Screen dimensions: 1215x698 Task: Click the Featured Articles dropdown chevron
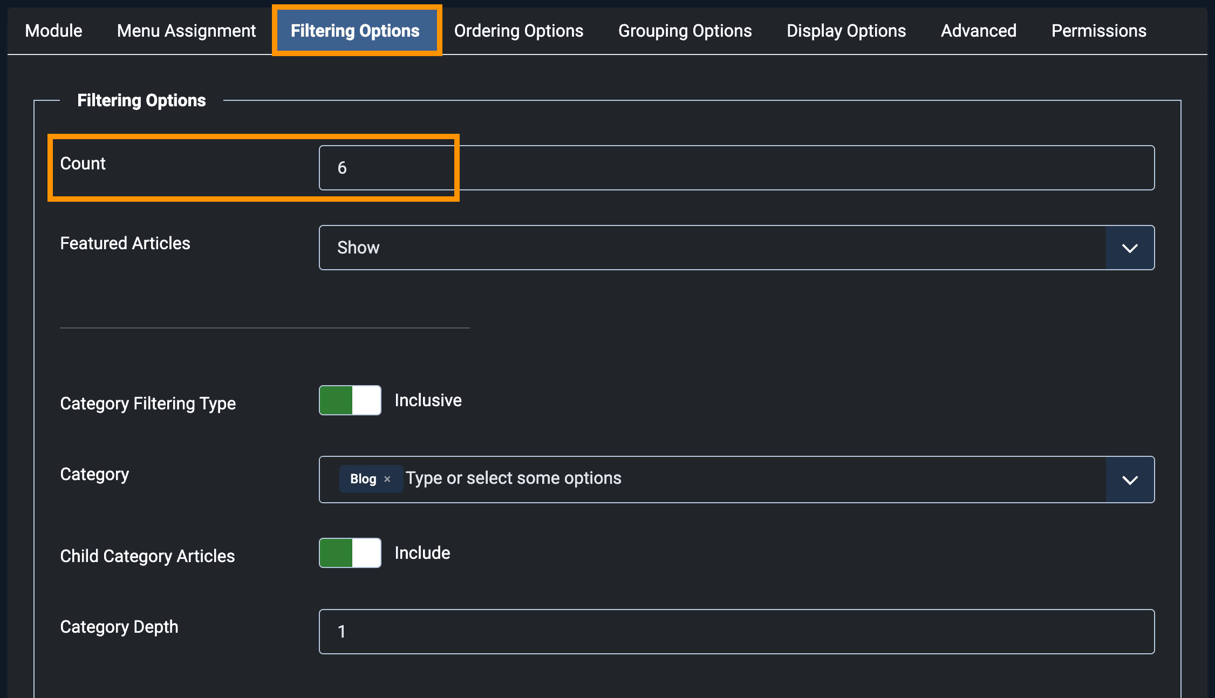click(1130, 248)
